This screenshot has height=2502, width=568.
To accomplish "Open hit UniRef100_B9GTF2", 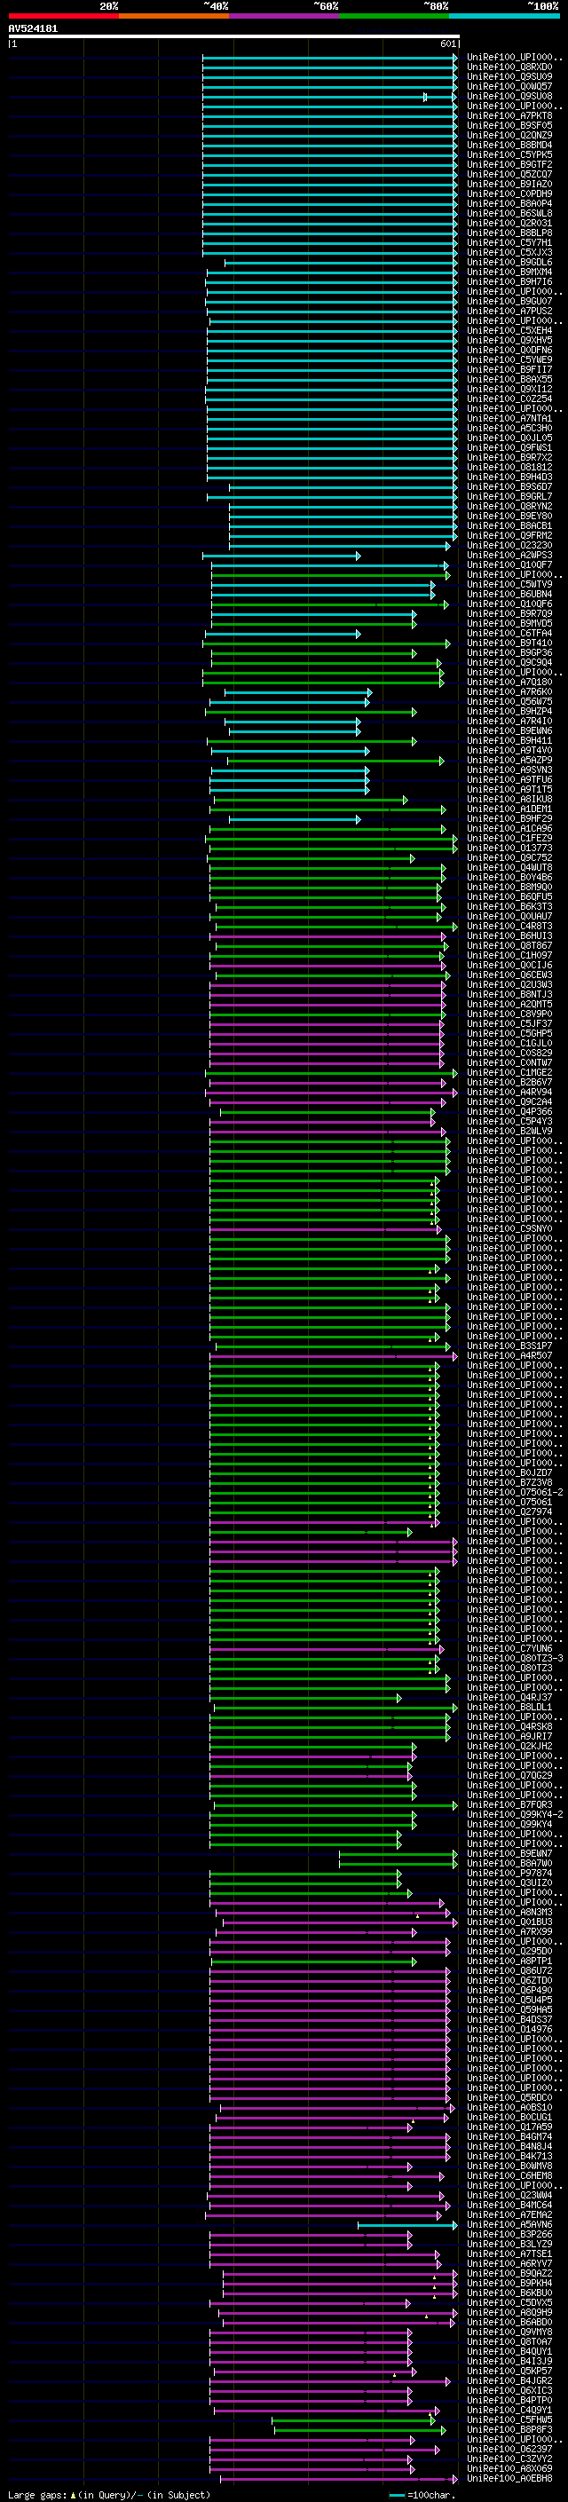I will (509, 164).
